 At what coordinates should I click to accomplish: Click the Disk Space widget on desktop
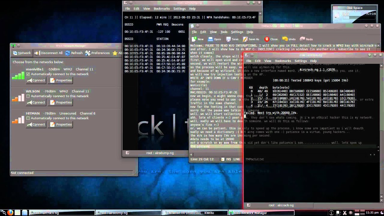point(354,14)
